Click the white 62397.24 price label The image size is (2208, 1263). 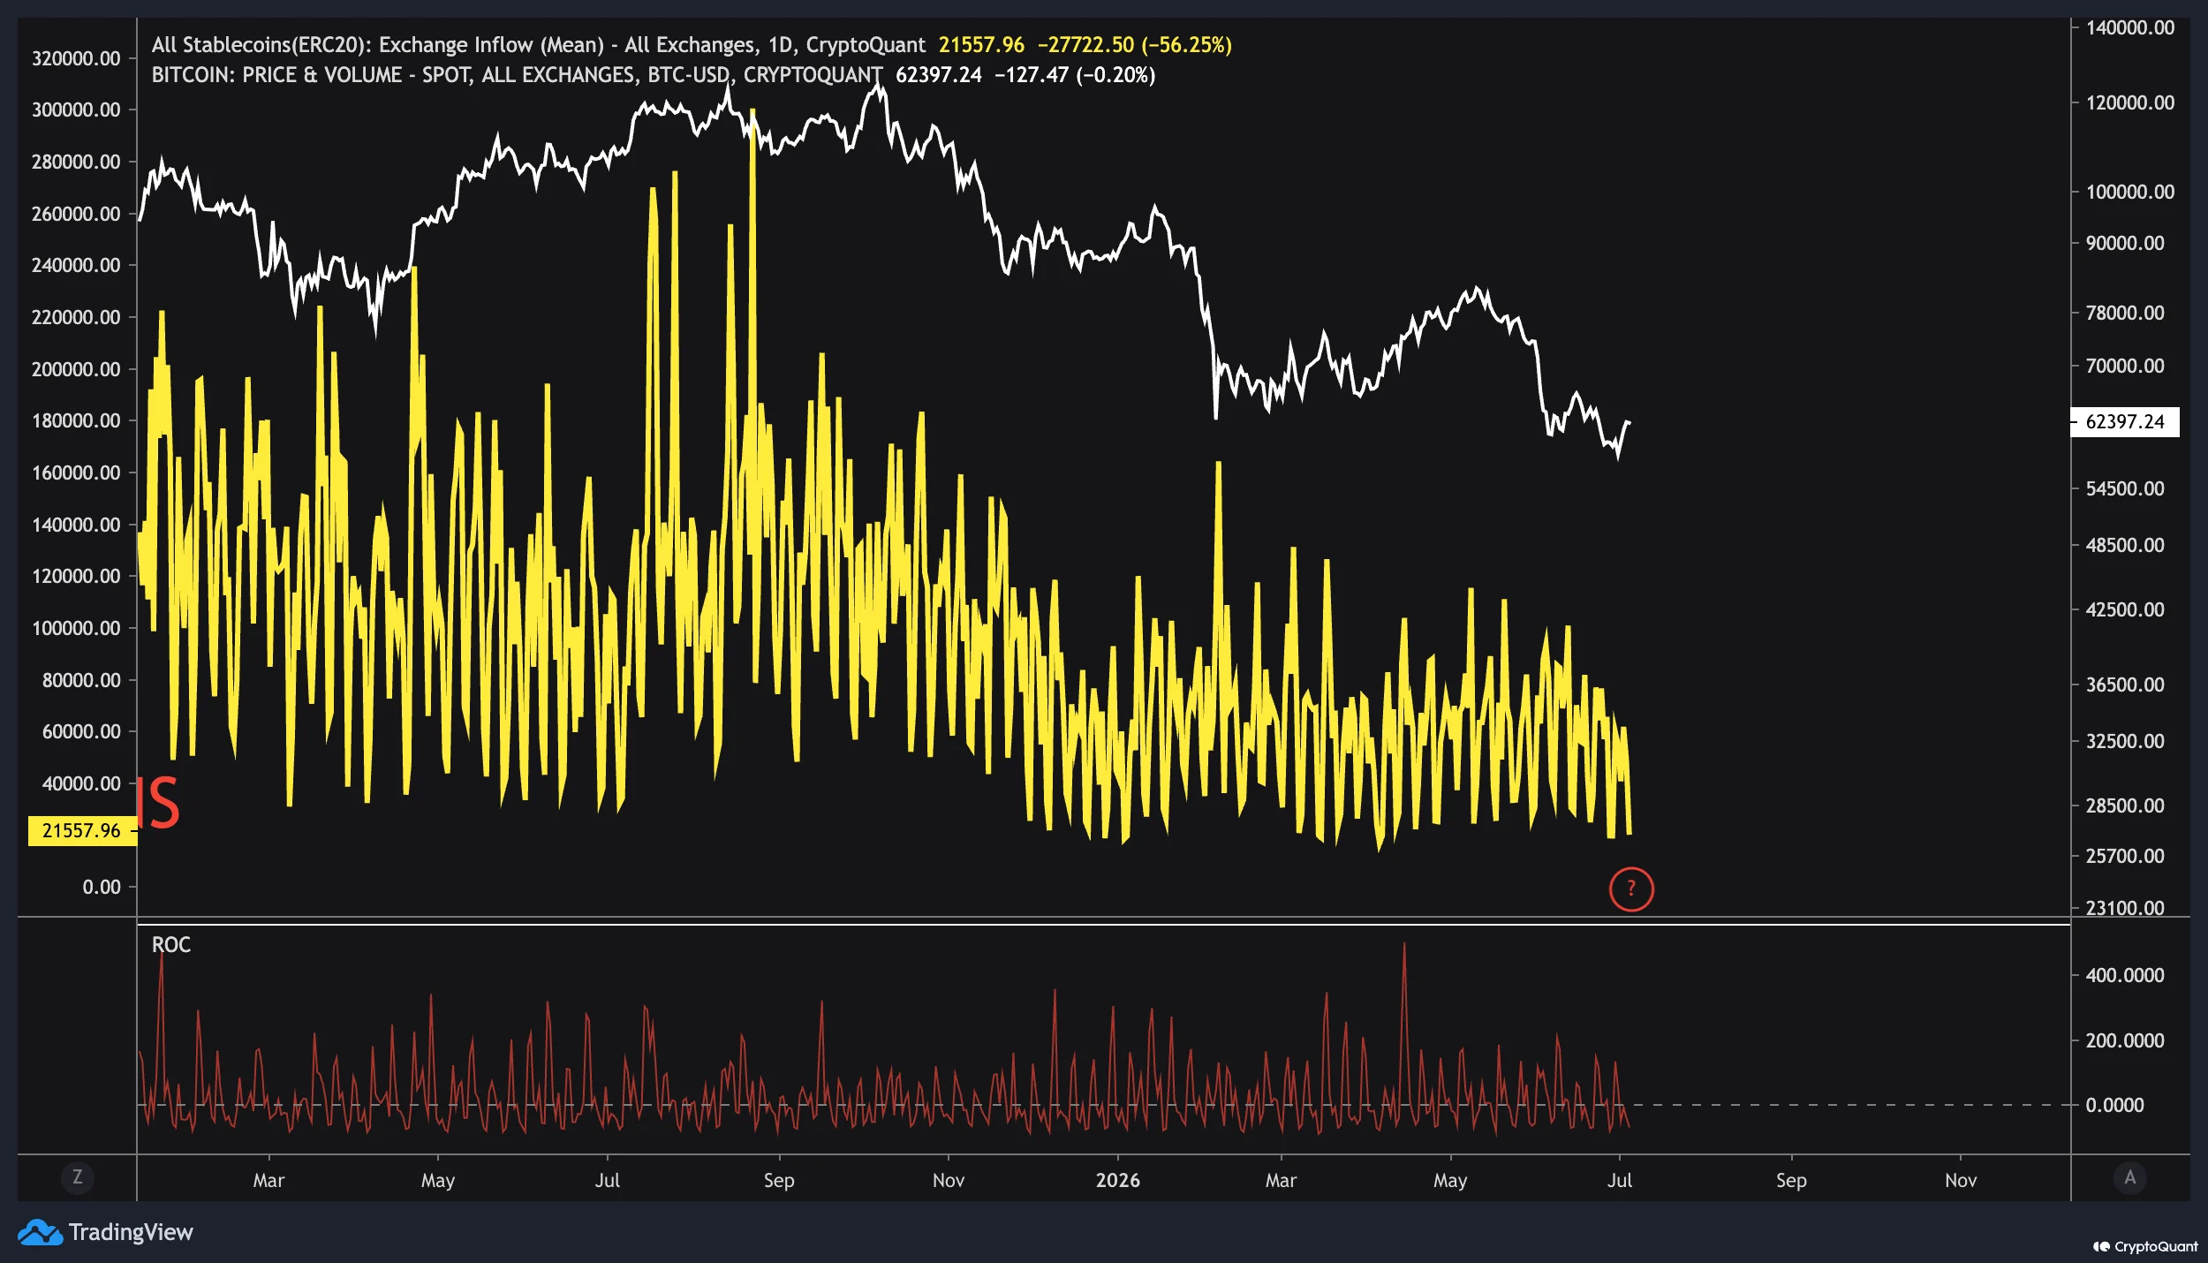(x=2125, y=421)
